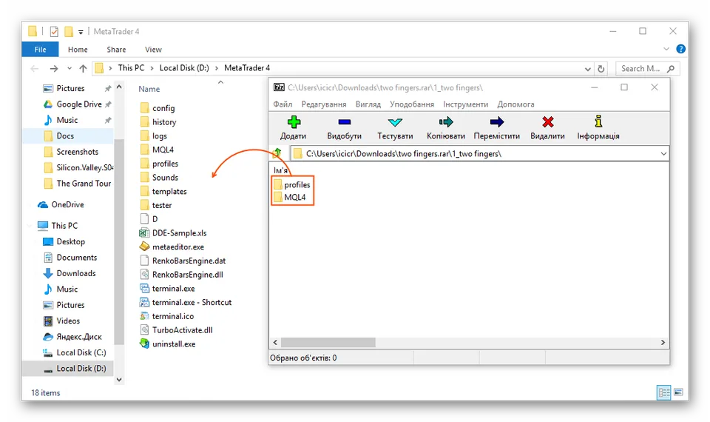Select uninstall.exe in the file list
The height and width of the screenshot is (422, 710).
click(168, 344)
